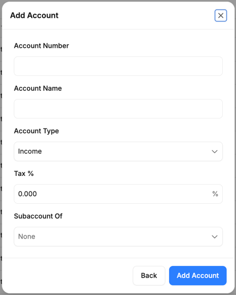
Task: Click the Account Type label
Action: [x=36, y=131]
